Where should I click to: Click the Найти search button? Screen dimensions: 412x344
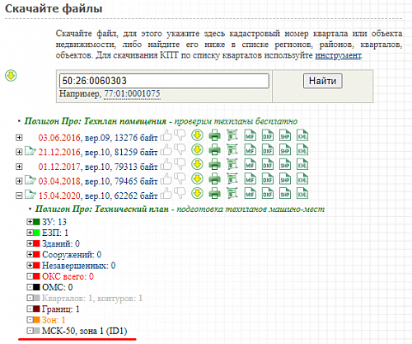(x=322, y=81)
